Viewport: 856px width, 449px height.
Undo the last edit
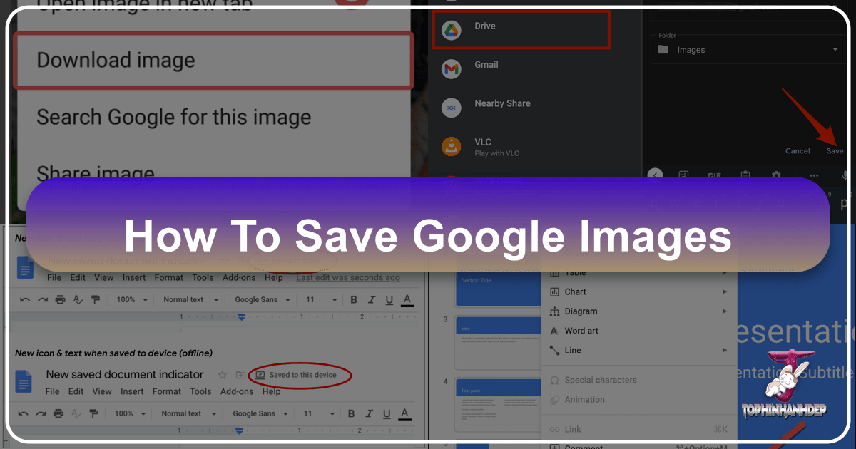click(x=25, y=299)
